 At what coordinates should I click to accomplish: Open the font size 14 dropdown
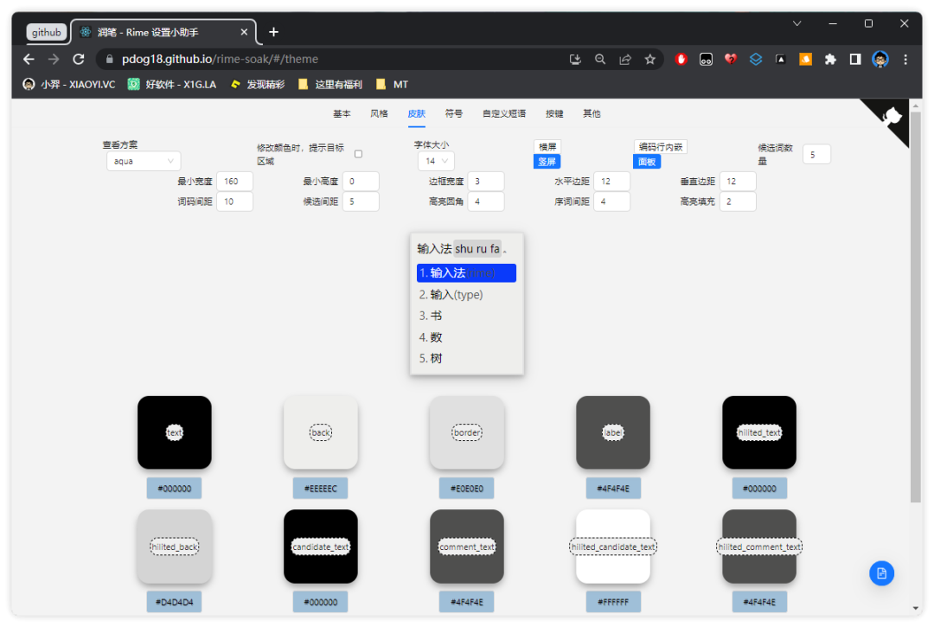(x=435, y=161)
